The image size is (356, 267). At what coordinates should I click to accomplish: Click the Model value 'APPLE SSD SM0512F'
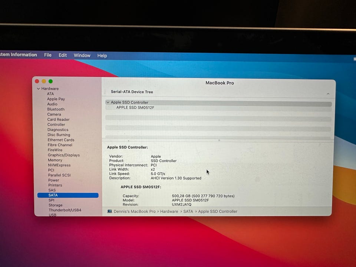(x=190, y=200)
